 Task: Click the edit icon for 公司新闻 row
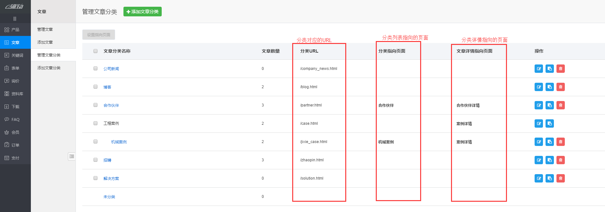pos(538,69)
